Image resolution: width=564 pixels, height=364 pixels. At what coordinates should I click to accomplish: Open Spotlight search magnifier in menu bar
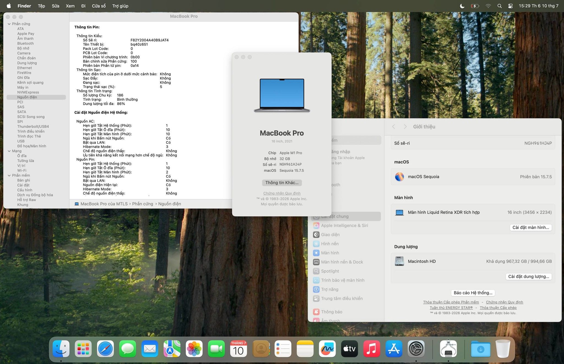(x=500, y=6)
